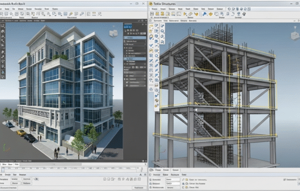Click the switch icon beside Revit's bottom-left buttons
Viewport: 300px width, 191px height.
(36, 179)
